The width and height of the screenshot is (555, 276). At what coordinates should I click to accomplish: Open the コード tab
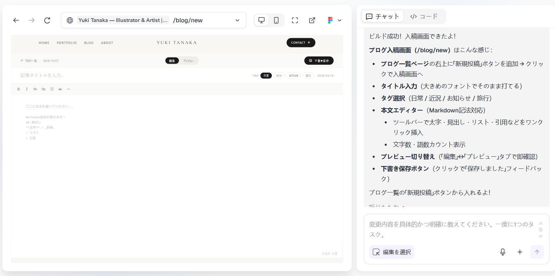pyautogui.click(x=424, y=16)
